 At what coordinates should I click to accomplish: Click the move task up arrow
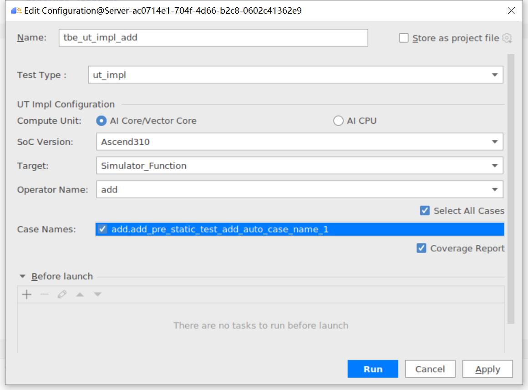pos(80,294)
